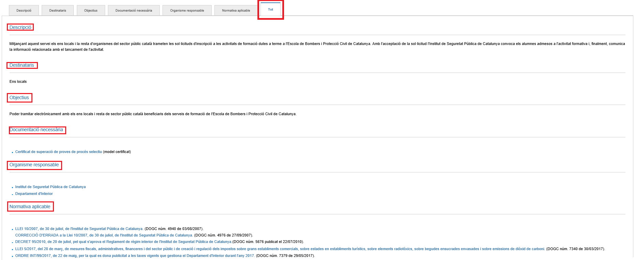The image size is (634, 260).
Task: Open the CORRECCIÓ D'ERRADA link
Action: (x=104, y=235)
